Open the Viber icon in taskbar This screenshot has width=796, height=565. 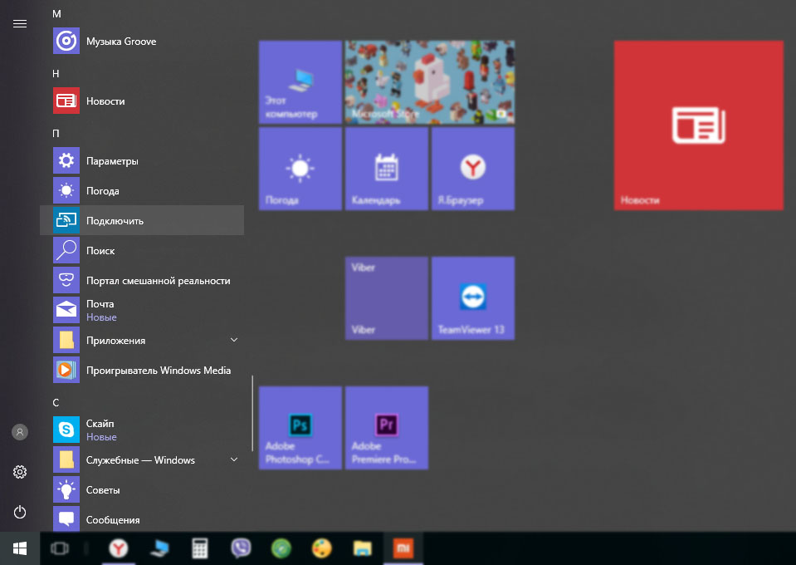point(242,548)
